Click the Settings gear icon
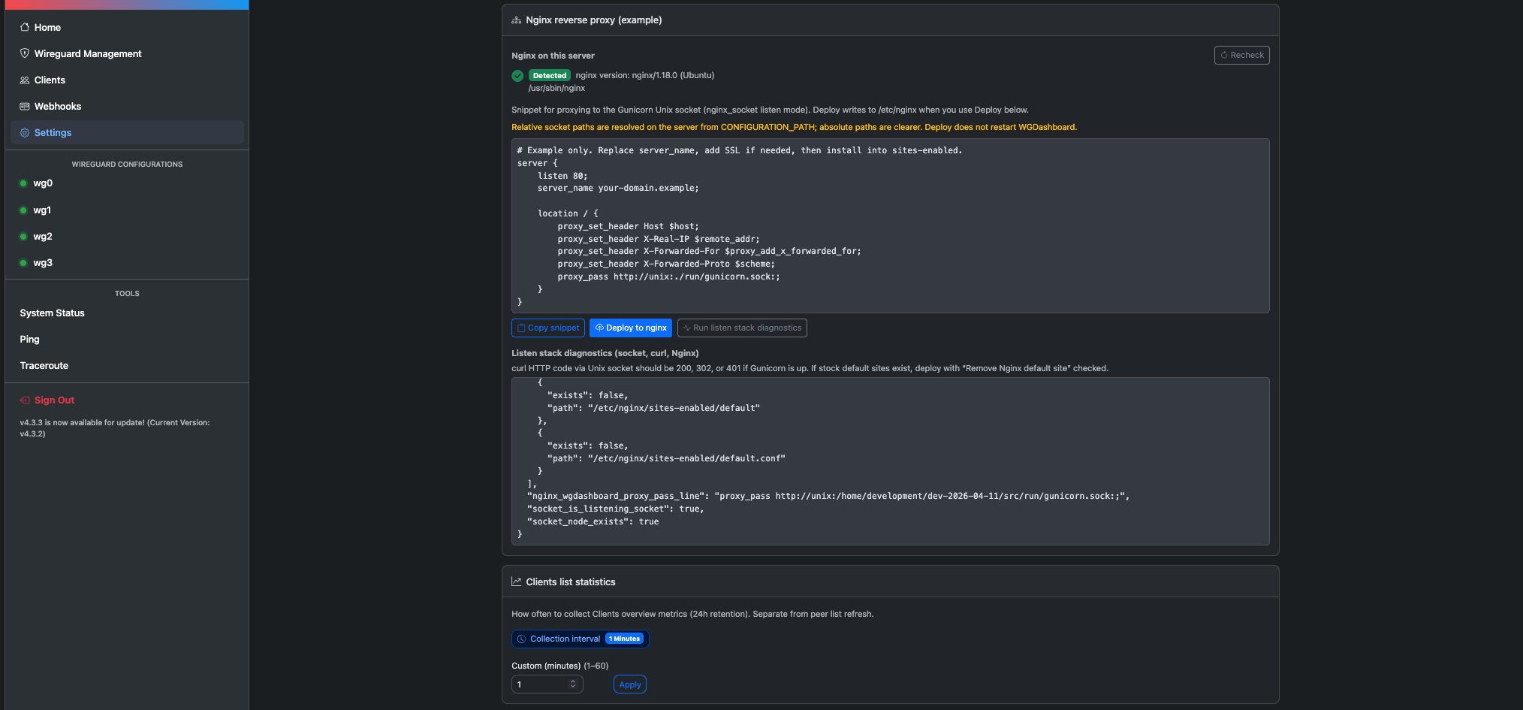 coord(25,132)
